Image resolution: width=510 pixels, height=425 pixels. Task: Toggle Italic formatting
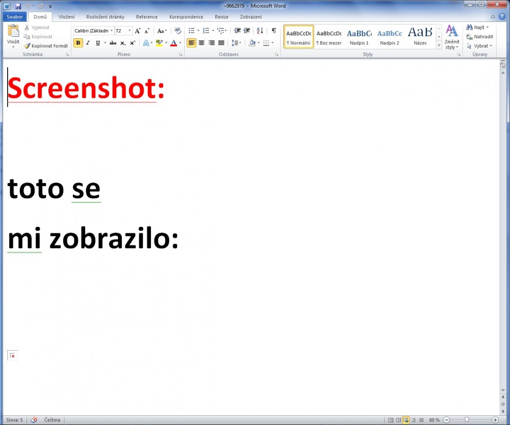88,43
